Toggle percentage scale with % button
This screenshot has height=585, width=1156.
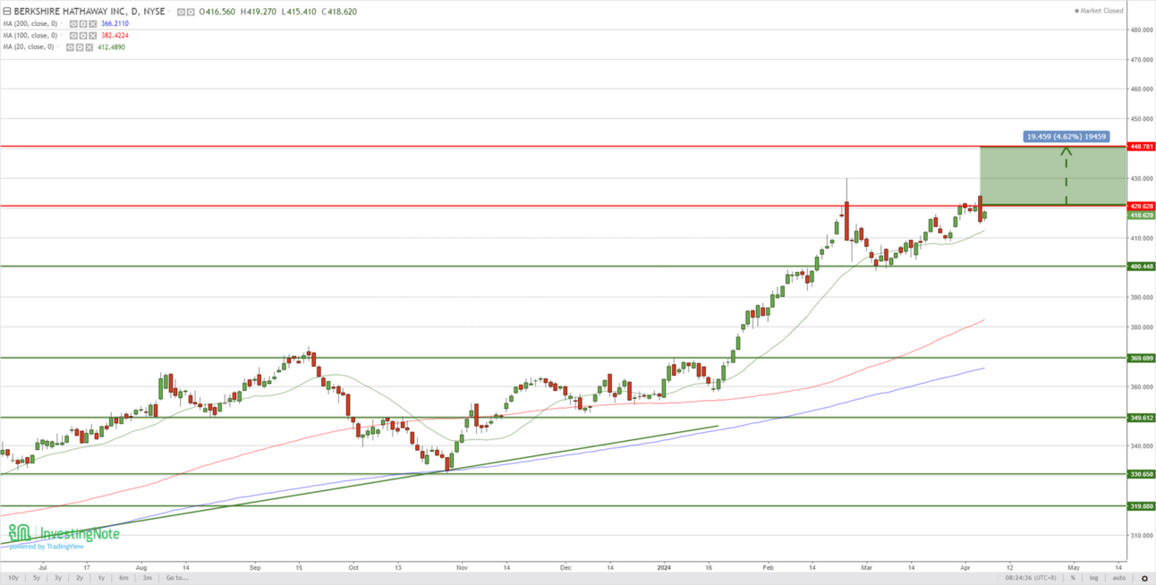point(1073,578)
